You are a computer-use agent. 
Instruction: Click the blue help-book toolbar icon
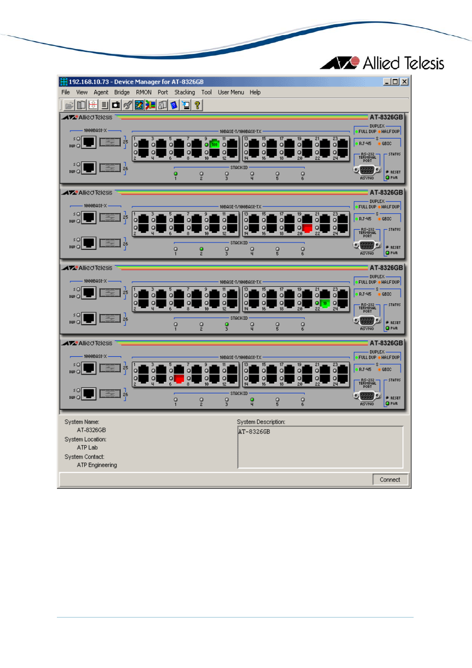(174, 105)
